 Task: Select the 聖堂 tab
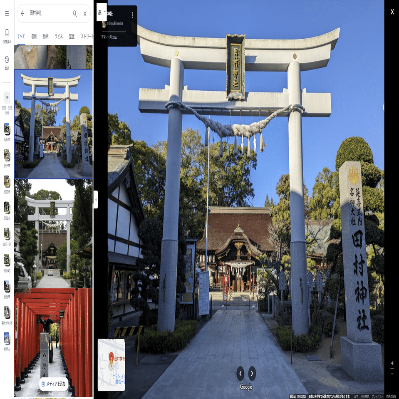point(72,36)
